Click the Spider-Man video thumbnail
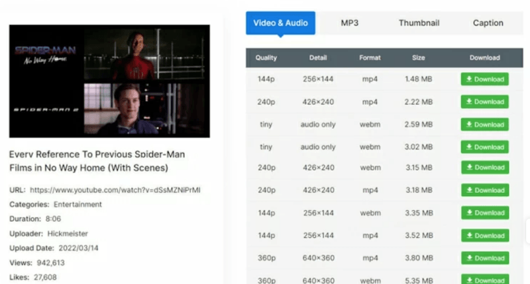 pyautogui.click(x=109, y=81)
